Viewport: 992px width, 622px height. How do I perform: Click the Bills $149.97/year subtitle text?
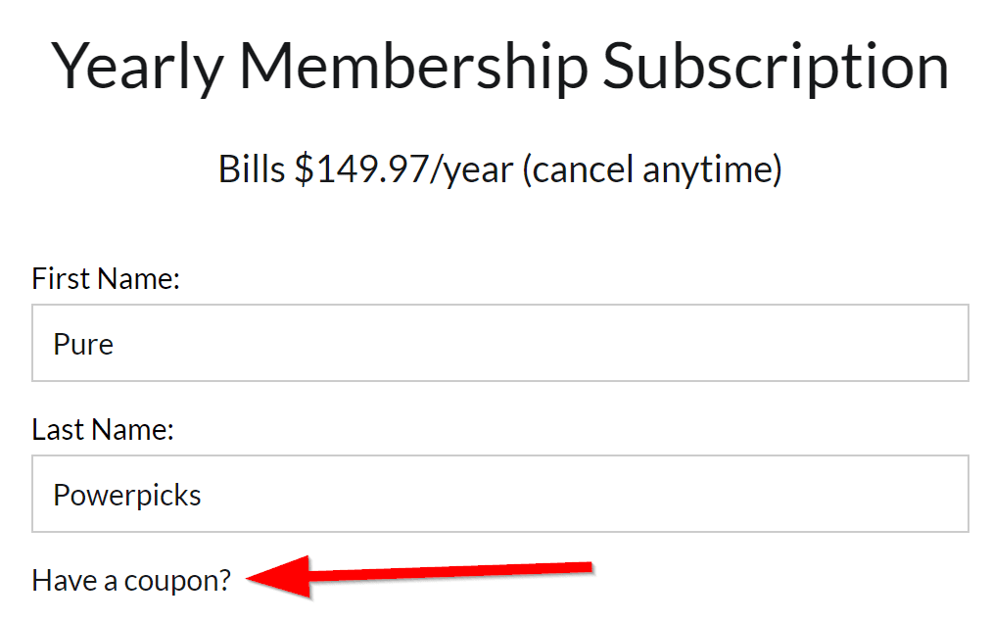click(x=499, y=168)
